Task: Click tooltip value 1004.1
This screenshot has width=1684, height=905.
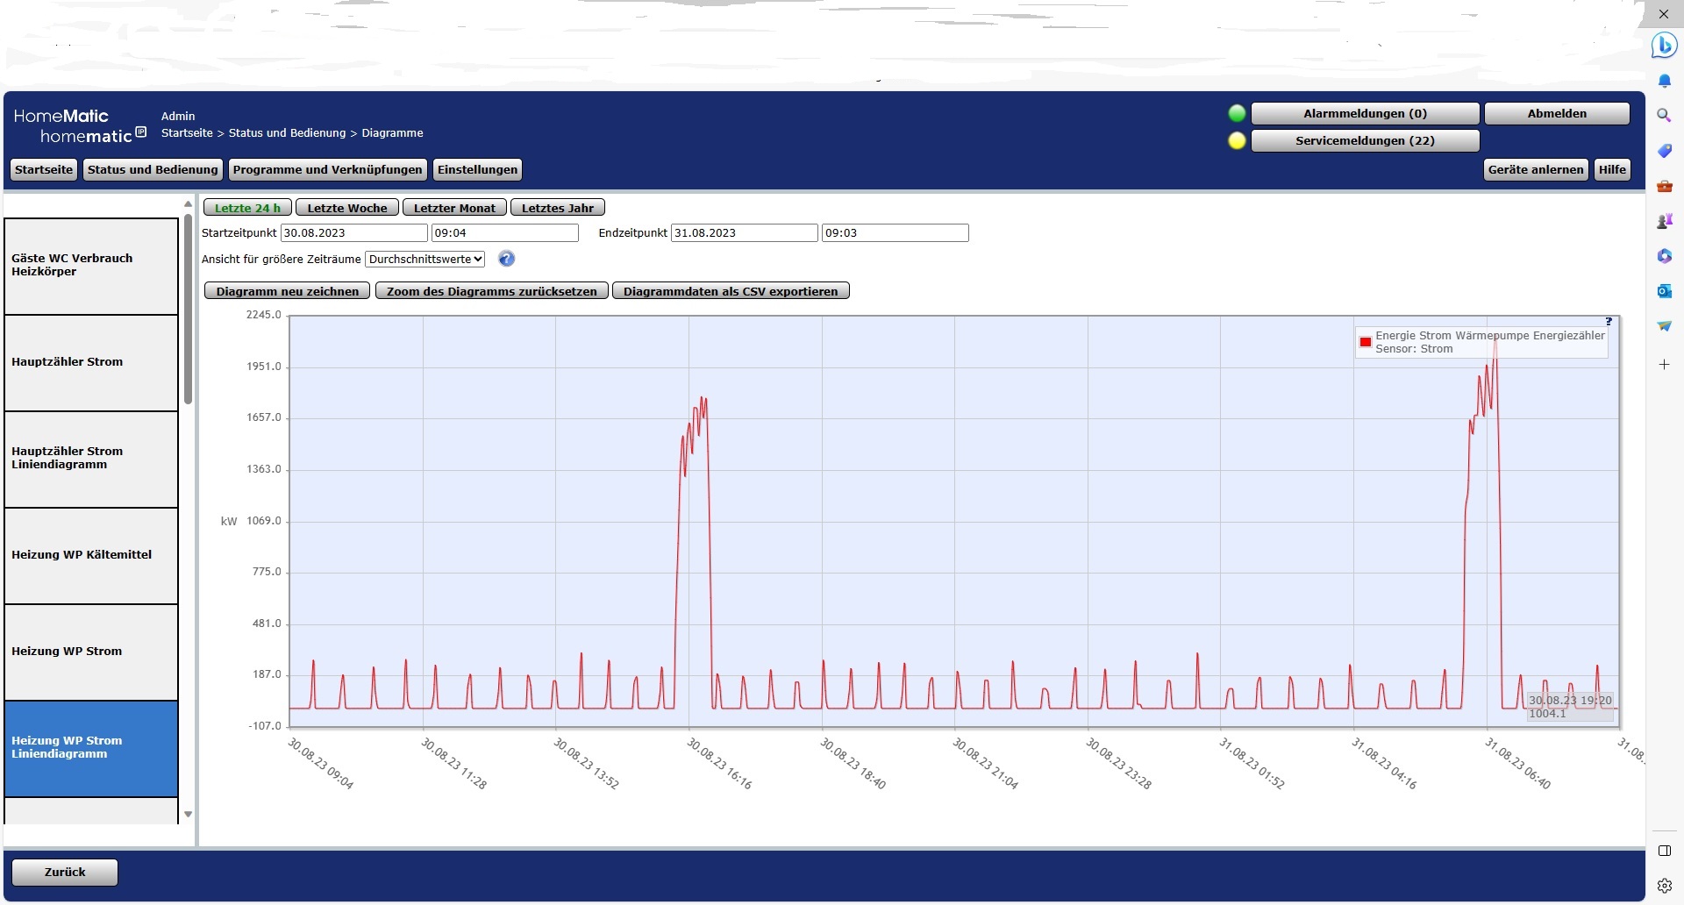Action: click(x=1547, y=714)
